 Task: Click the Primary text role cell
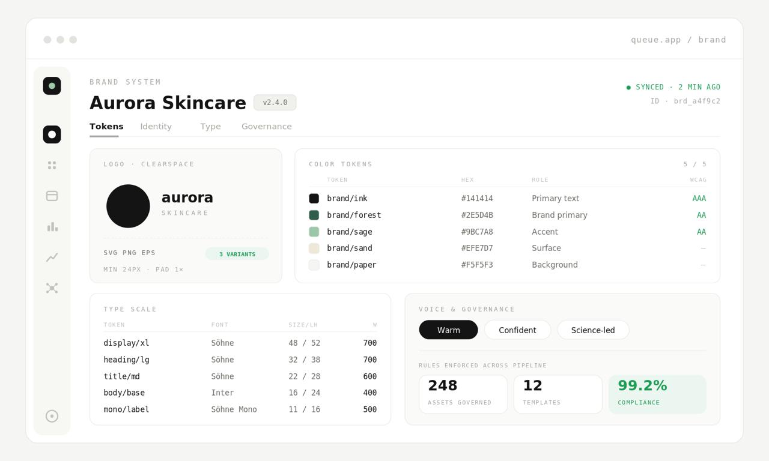coord(555,199)
